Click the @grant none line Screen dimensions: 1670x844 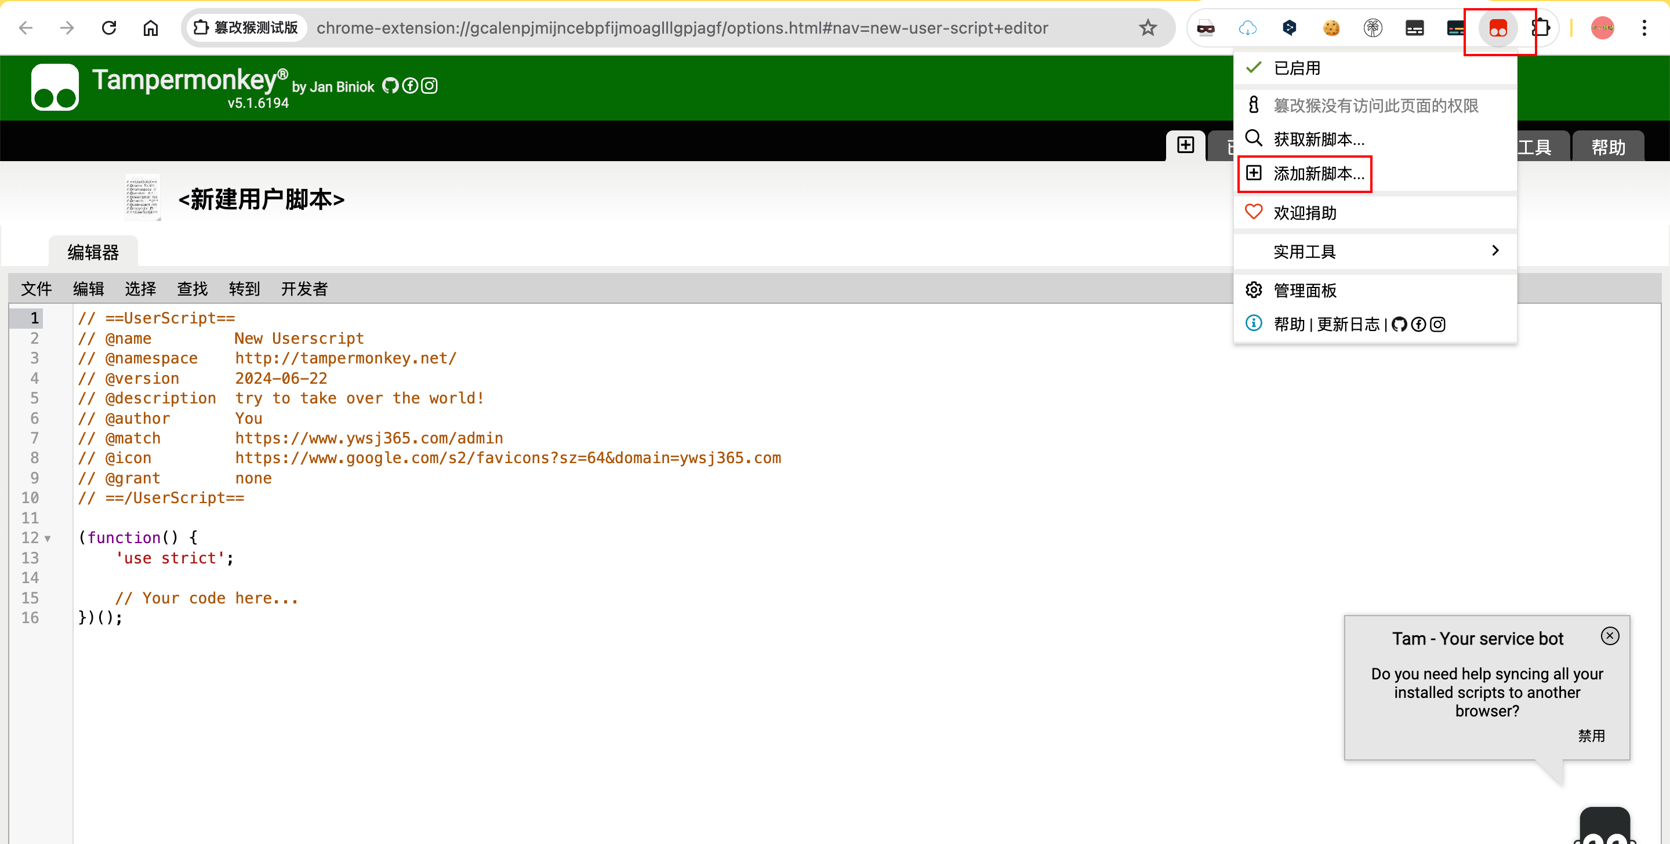tap(175, 478)
